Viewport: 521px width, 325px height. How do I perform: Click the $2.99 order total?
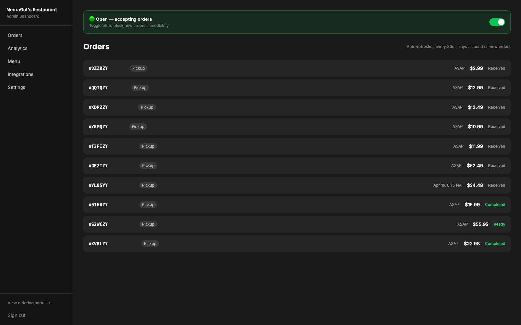point(476,68)
